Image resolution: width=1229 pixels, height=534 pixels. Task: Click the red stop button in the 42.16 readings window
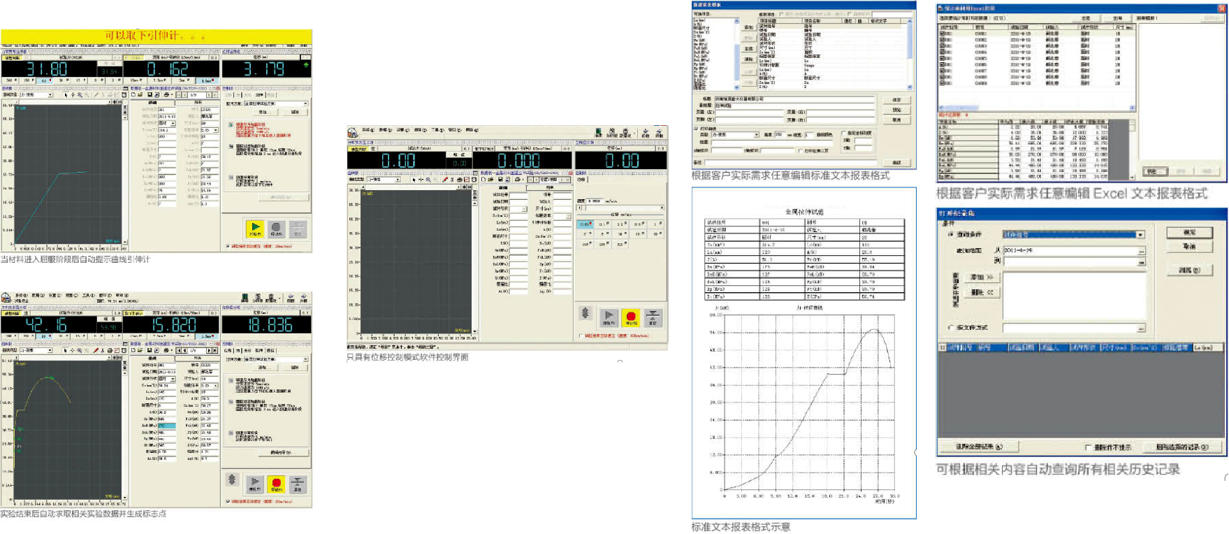tap(276, 484)
